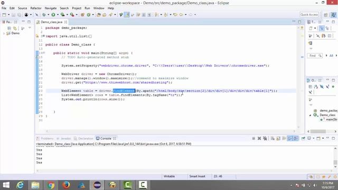The image size is (338, 190).
Task: Toggle Scroll Lock in Console toolbar
Action: pyautogui.click(x=278, y=138)
